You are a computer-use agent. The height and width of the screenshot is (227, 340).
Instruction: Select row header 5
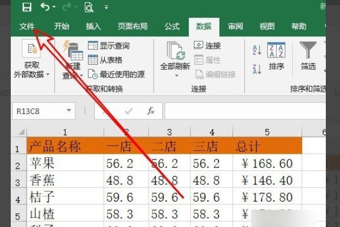pos(19,213)
